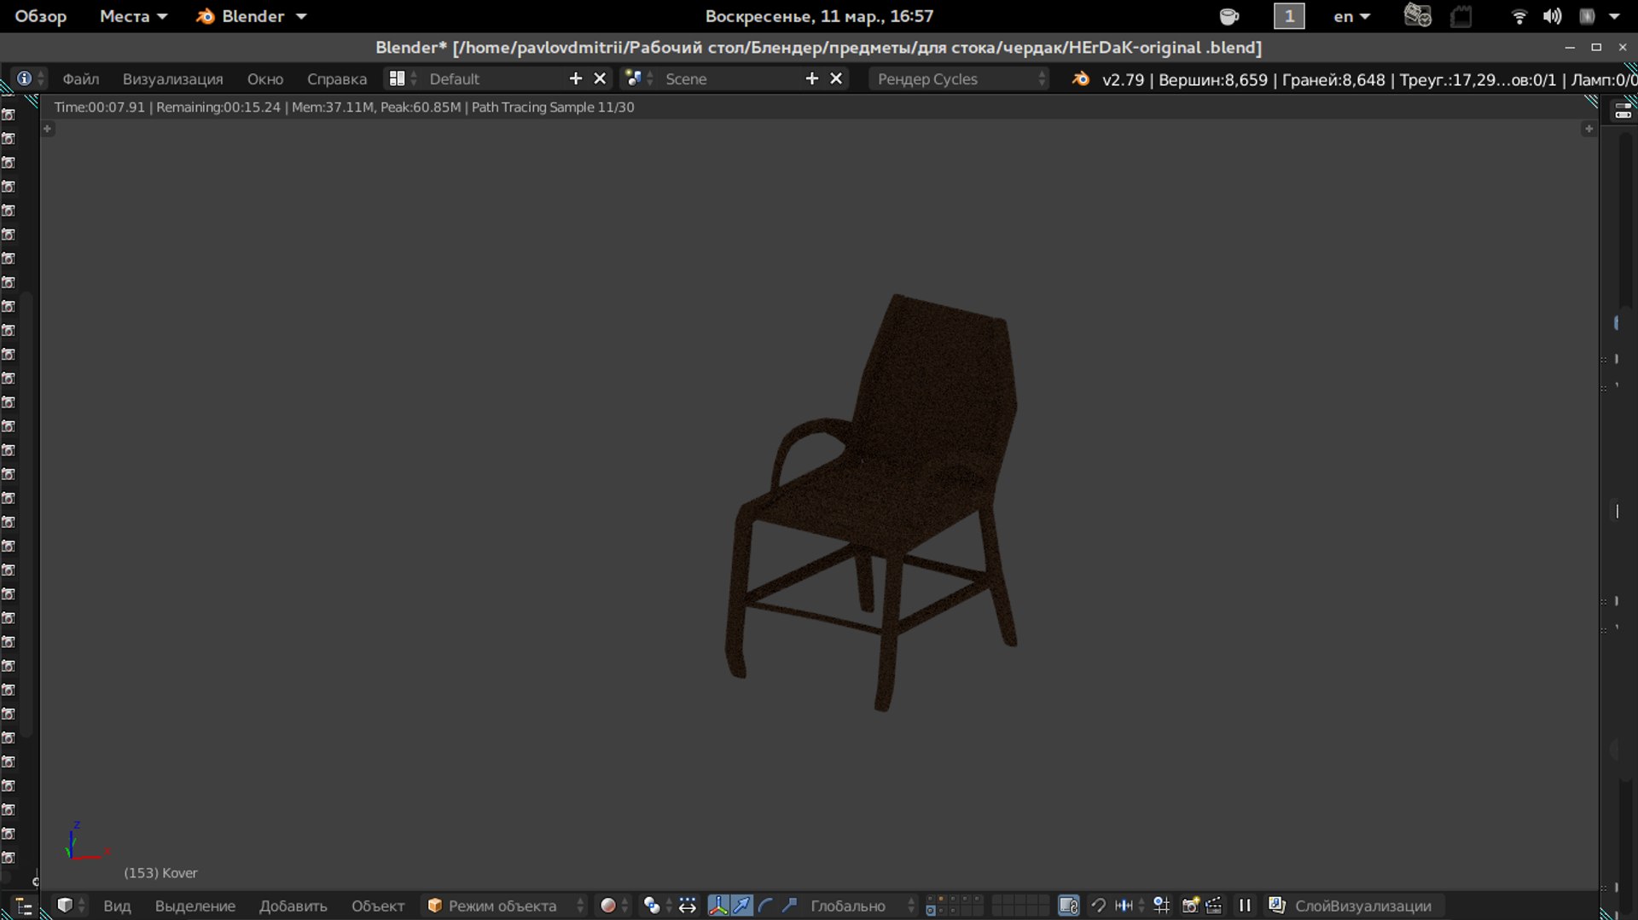Open the Окно menu
The image size is (1638, 920).
click(265, 79)
